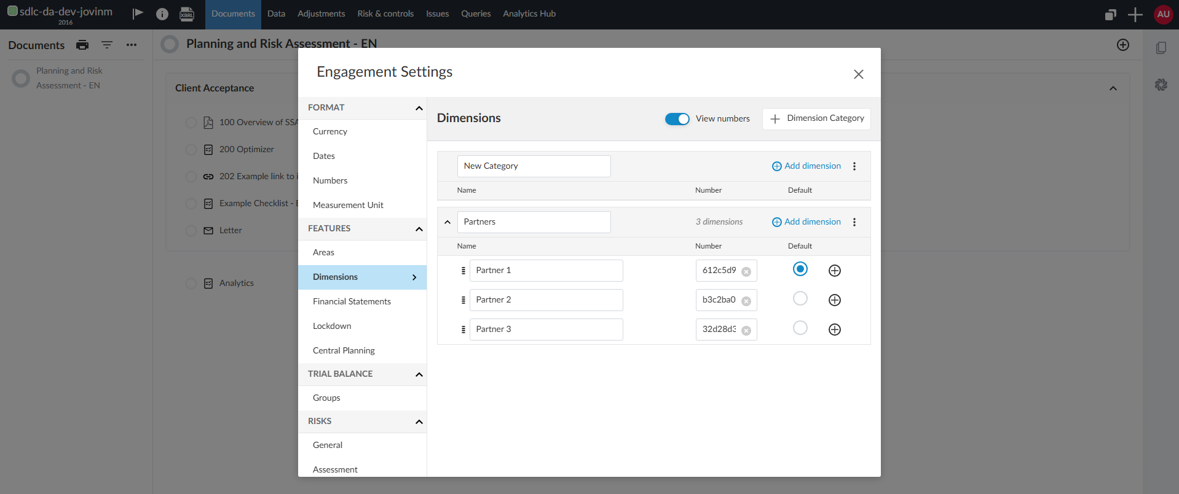This screenshot has height=494, width=1179.
Task: Click the Dimension Category button
Action: tap(816, 118)
